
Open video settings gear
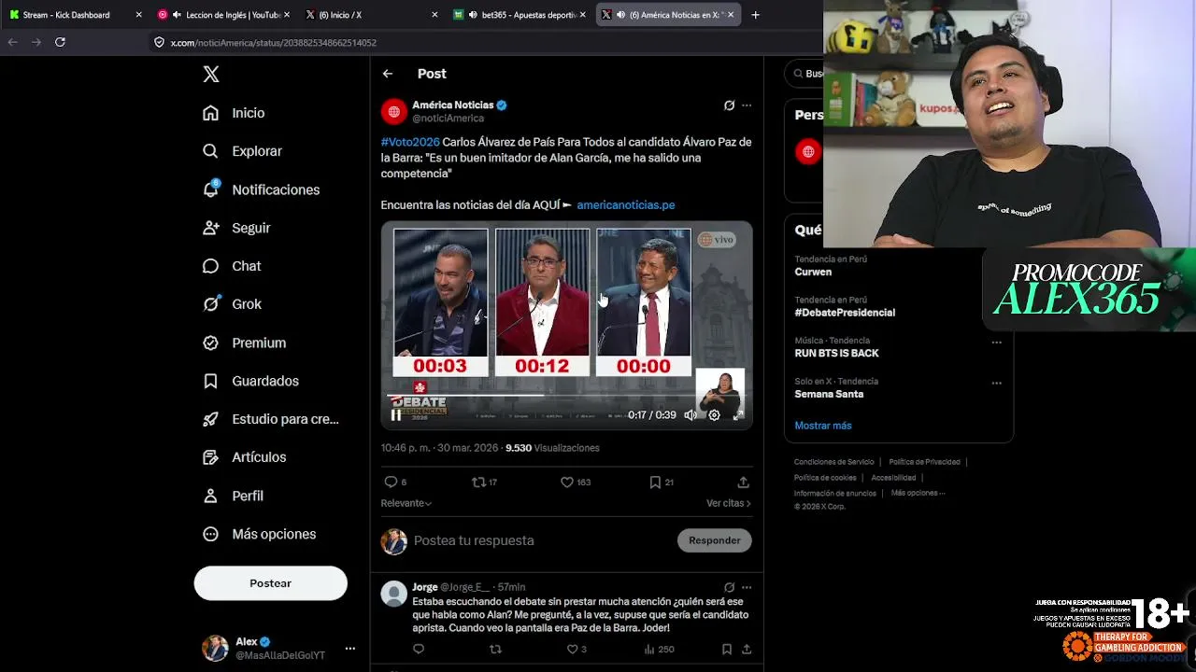(x=714, y=415)
